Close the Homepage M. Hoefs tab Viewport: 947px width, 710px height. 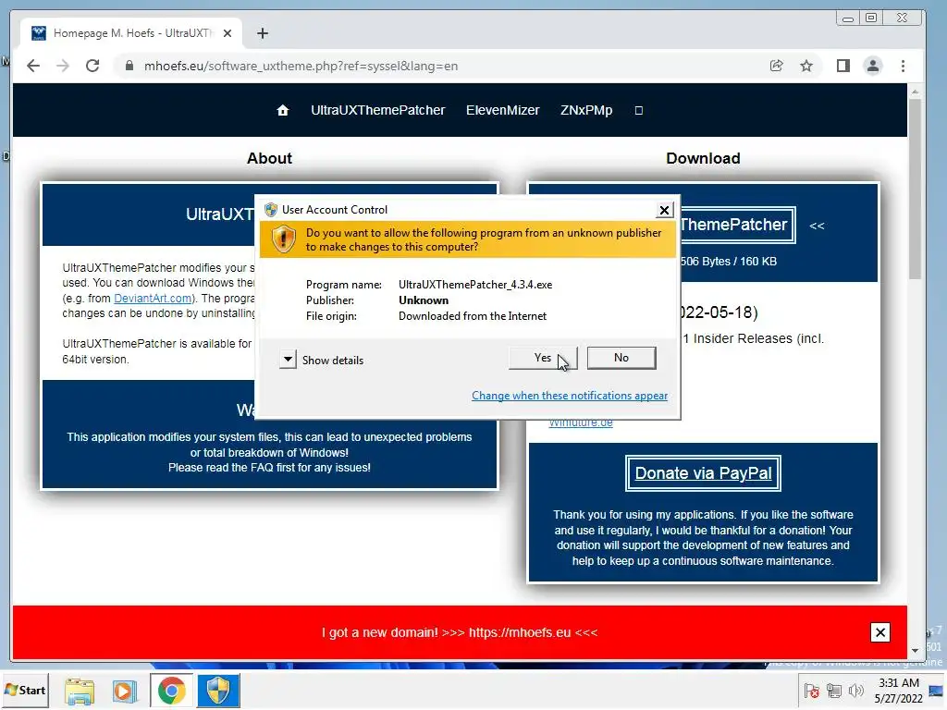click(228, 33)
